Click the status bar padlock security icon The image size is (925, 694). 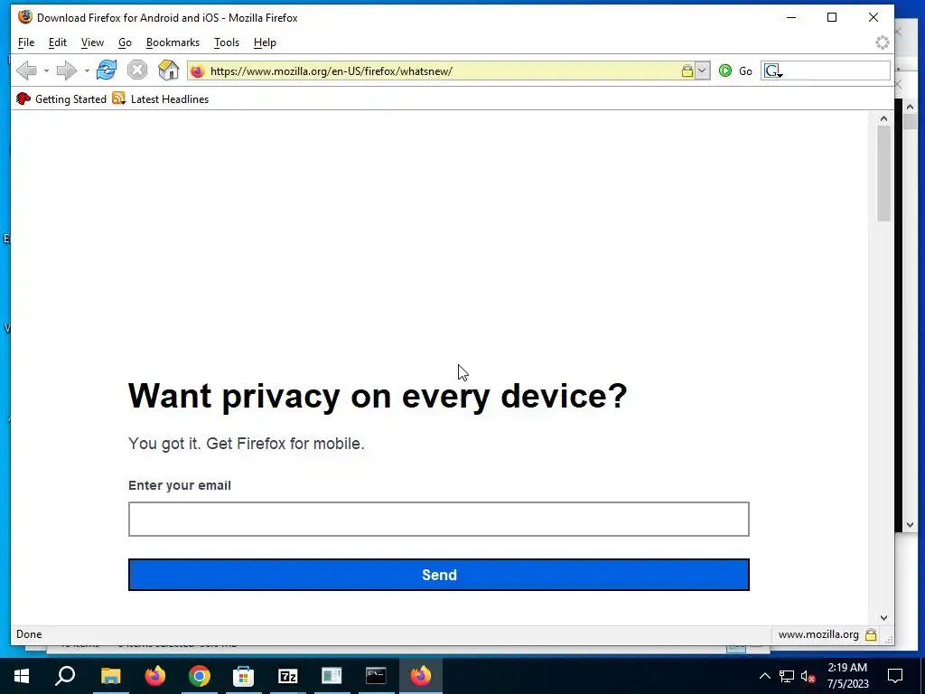[871, 634]
